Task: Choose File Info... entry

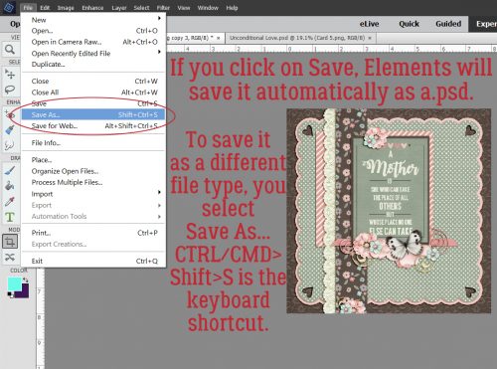Action: pyautogui.click(x=93, y=143)
